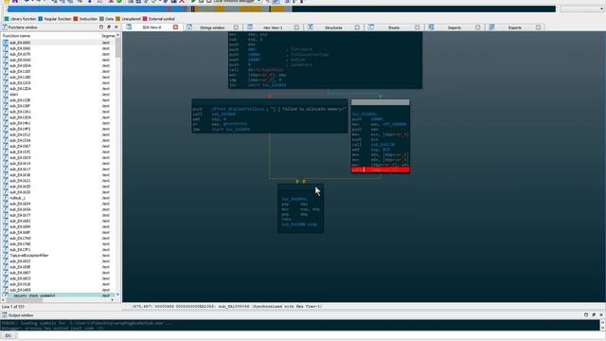Click the Library function legend swatch
The height and width of the screenshot is (341, 606).
[7, 19]
